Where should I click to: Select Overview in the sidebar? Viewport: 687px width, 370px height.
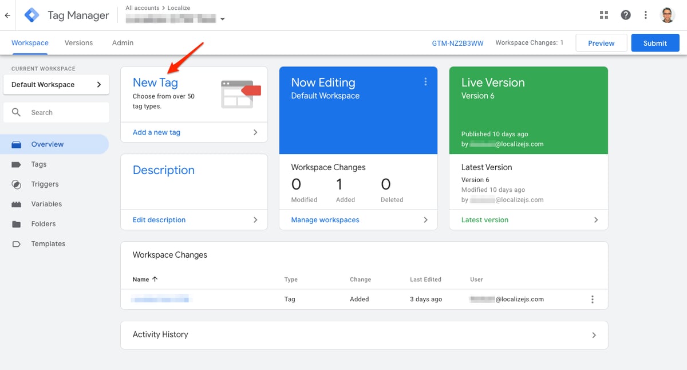click(54, 144)
